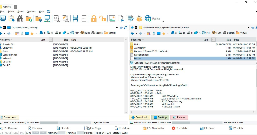Go back in the right panel
This screenshot has height=135, width=257.
click(x=132, y=33)
